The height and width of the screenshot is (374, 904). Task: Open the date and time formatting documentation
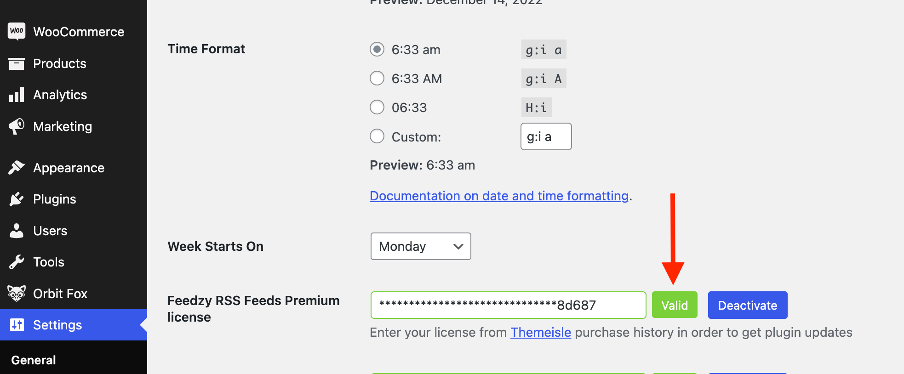499,196
